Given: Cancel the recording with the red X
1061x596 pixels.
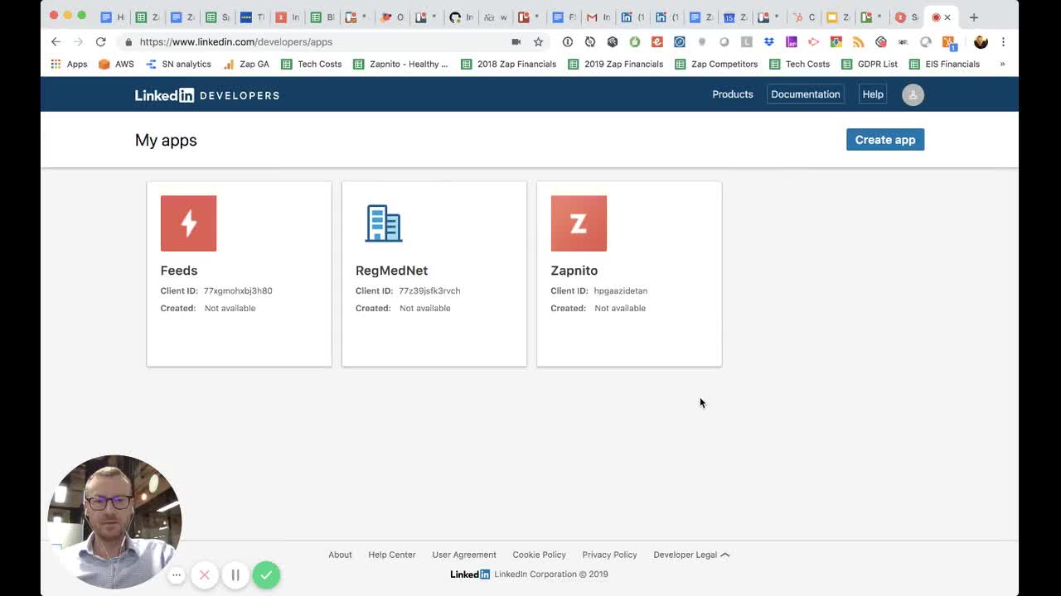Looking at the screenshot, I should [x=205, y=574].
